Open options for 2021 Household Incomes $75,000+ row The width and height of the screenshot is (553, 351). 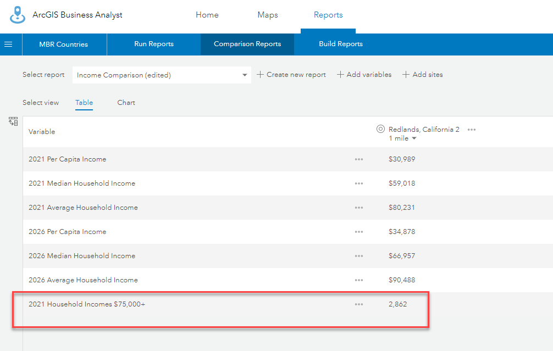(359, 304)
